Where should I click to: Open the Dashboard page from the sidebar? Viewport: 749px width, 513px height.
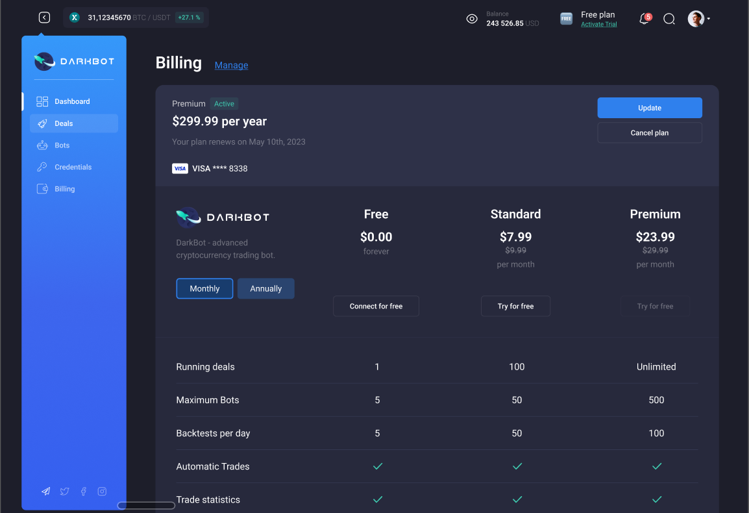pos(42,101)
